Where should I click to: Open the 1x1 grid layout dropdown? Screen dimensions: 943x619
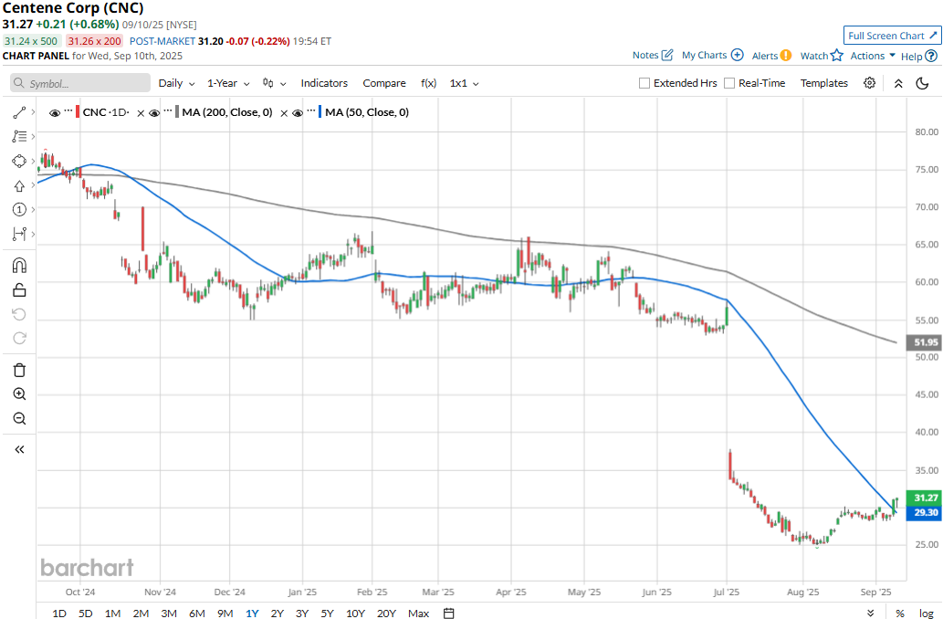pyautogui.click(x=464, y=83)
